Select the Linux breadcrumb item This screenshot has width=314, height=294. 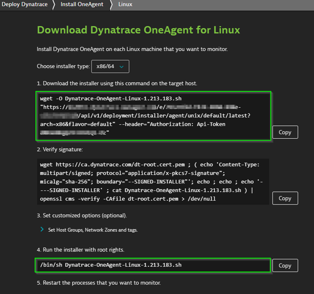click(125, 4)
